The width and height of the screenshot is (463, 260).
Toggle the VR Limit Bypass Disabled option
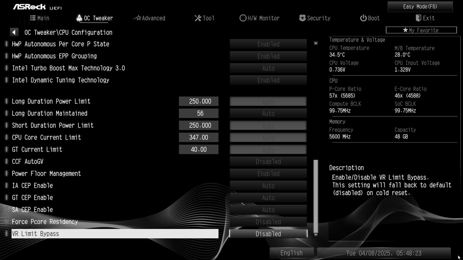click(268, 234)
